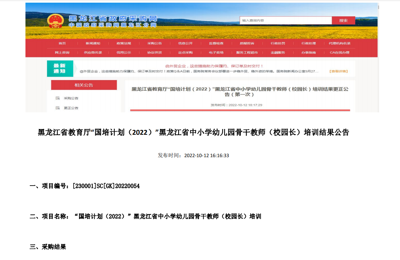Click the 查看详情 link in the notice banner

pos(338,71)
